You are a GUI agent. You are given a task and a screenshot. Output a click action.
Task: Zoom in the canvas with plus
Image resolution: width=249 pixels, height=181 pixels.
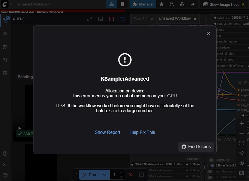coord(242,123)
